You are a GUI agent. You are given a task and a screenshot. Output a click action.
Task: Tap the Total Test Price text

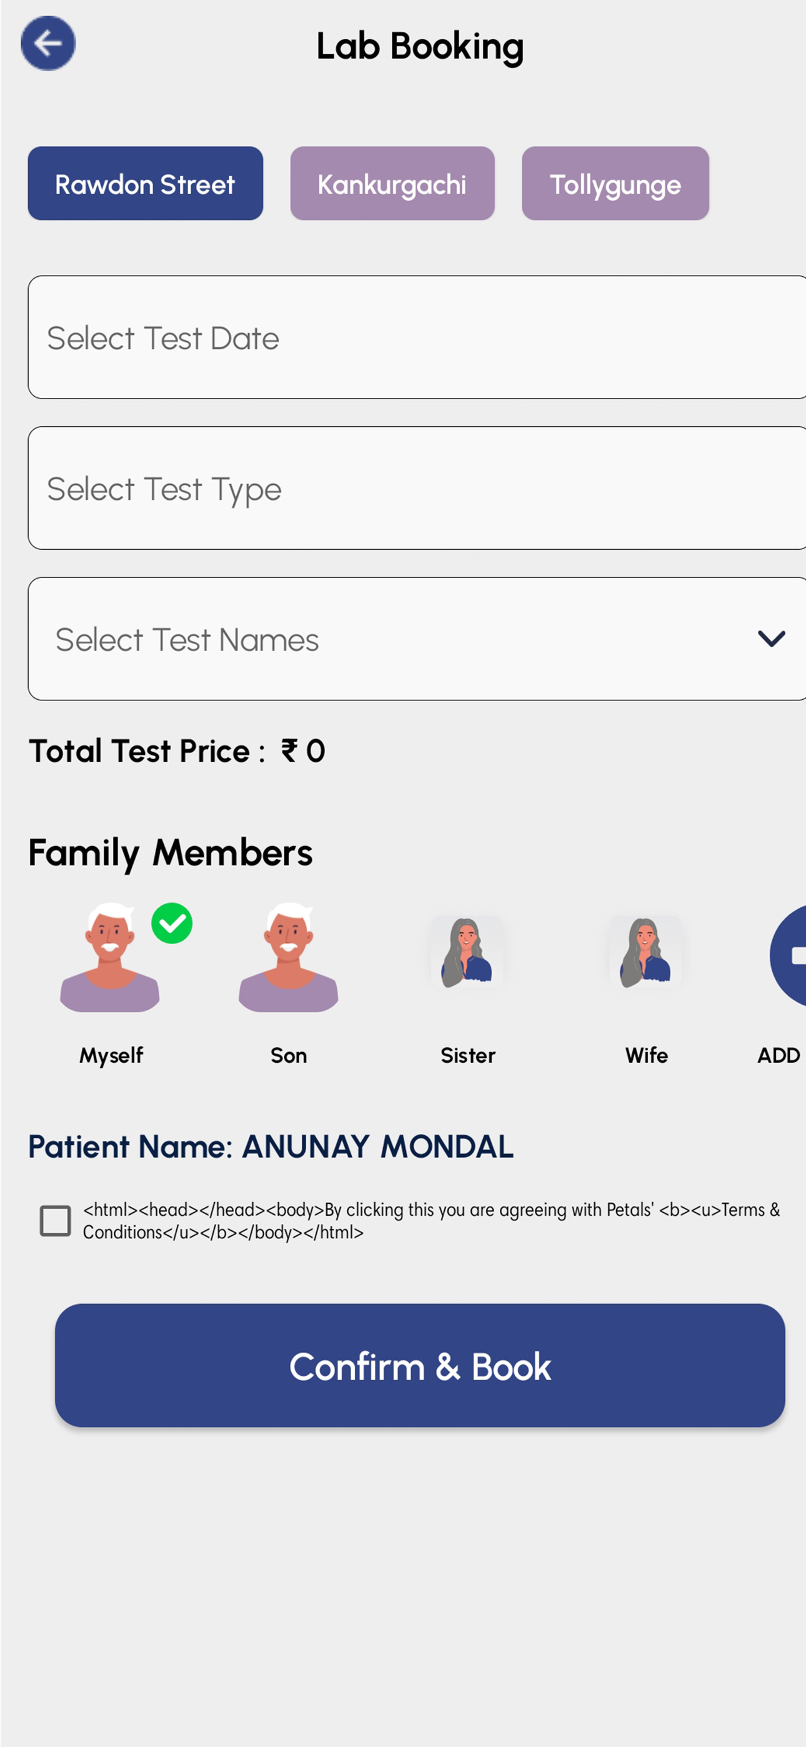(177, 752)
